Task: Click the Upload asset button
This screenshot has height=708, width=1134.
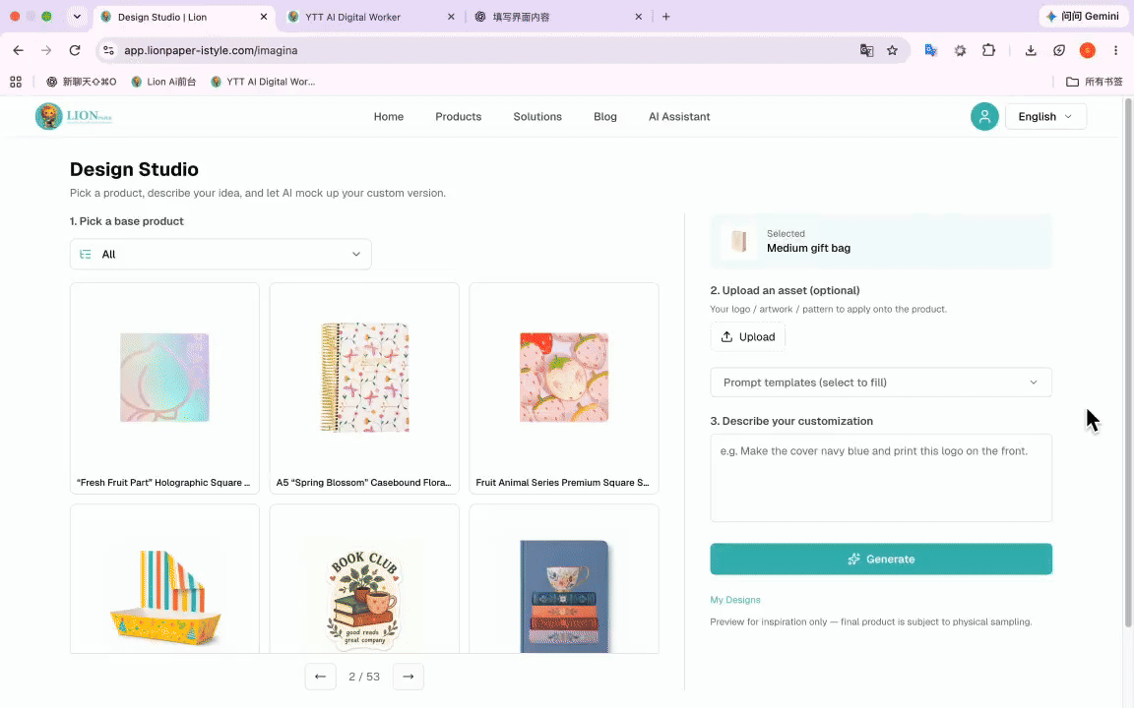Action: (748, 336)
